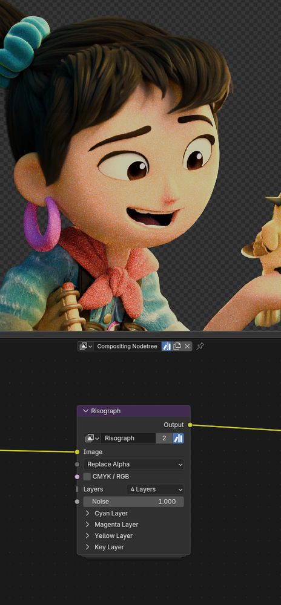Open the node tree browse dropdown in header
Image resolution: width=281 pixels, height=605 pixels.
click(85, 346)
